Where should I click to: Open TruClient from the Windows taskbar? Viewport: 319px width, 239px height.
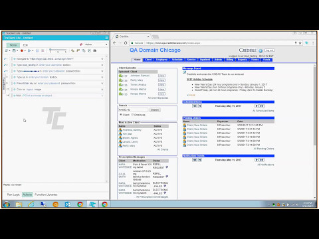[92, 204]
